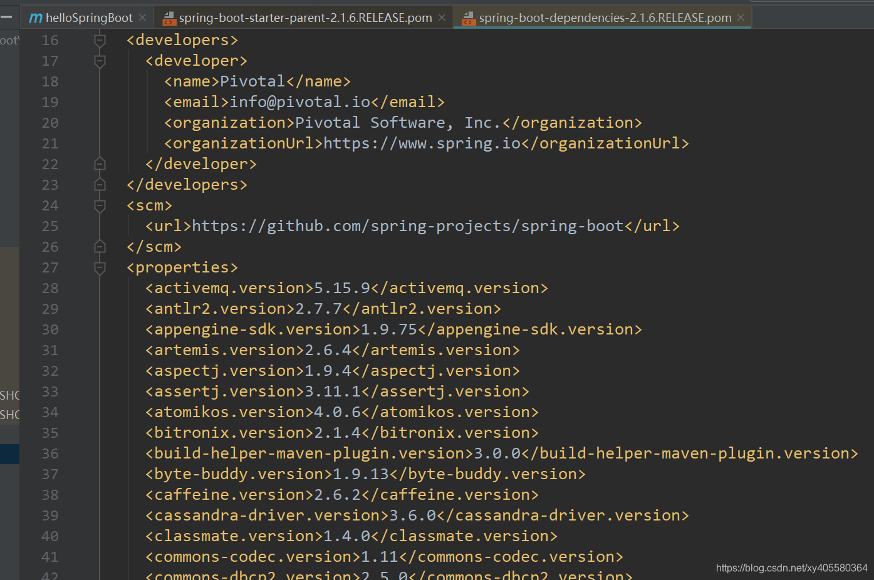Click appengine-sdk.version value 1.9.75
This screenshot has height=580, width=874.
389,329
